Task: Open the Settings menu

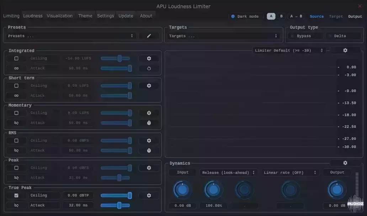Action: (x=106, y=16)
